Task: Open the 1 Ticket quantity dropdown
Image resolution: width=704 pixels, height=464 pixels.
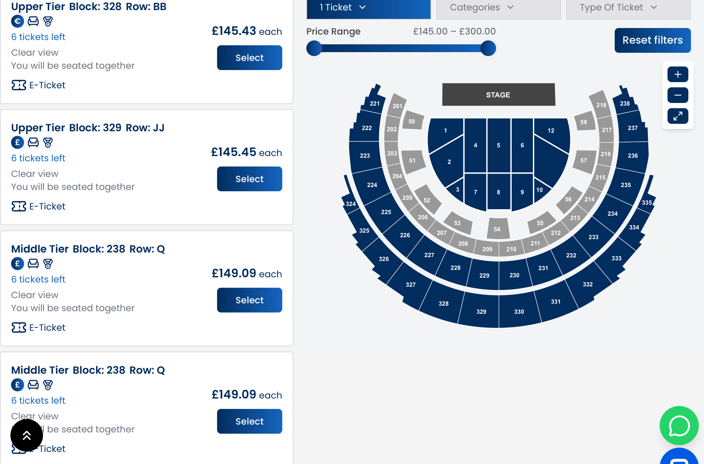Action: tap(368, 7)
